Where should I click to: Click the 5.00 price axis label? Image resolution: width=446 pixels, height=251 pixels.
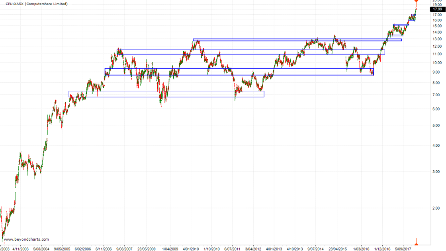[x=436, y=126]
